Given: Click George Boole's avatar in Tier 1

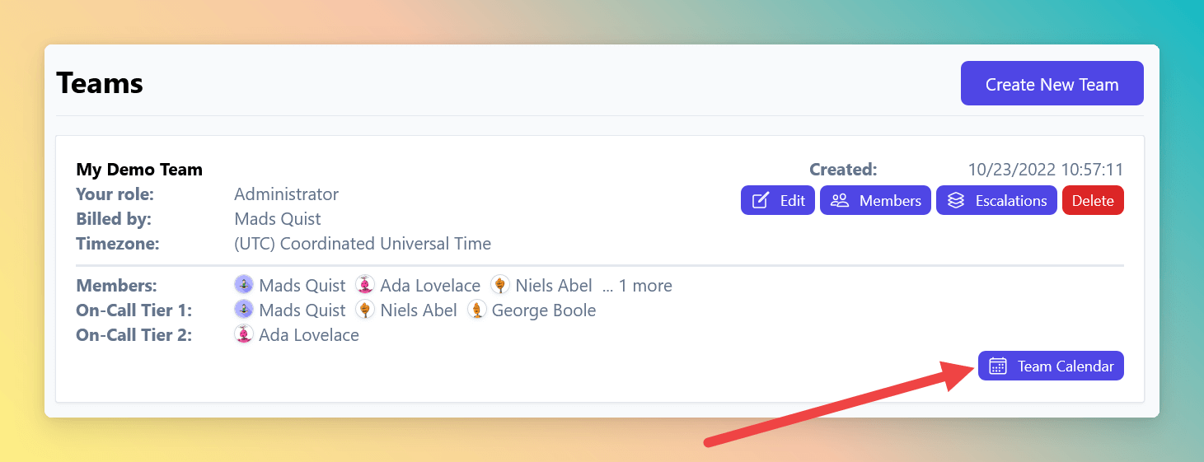Looking at the screenshot, I should pyautogui.click(x=476, y=310).
